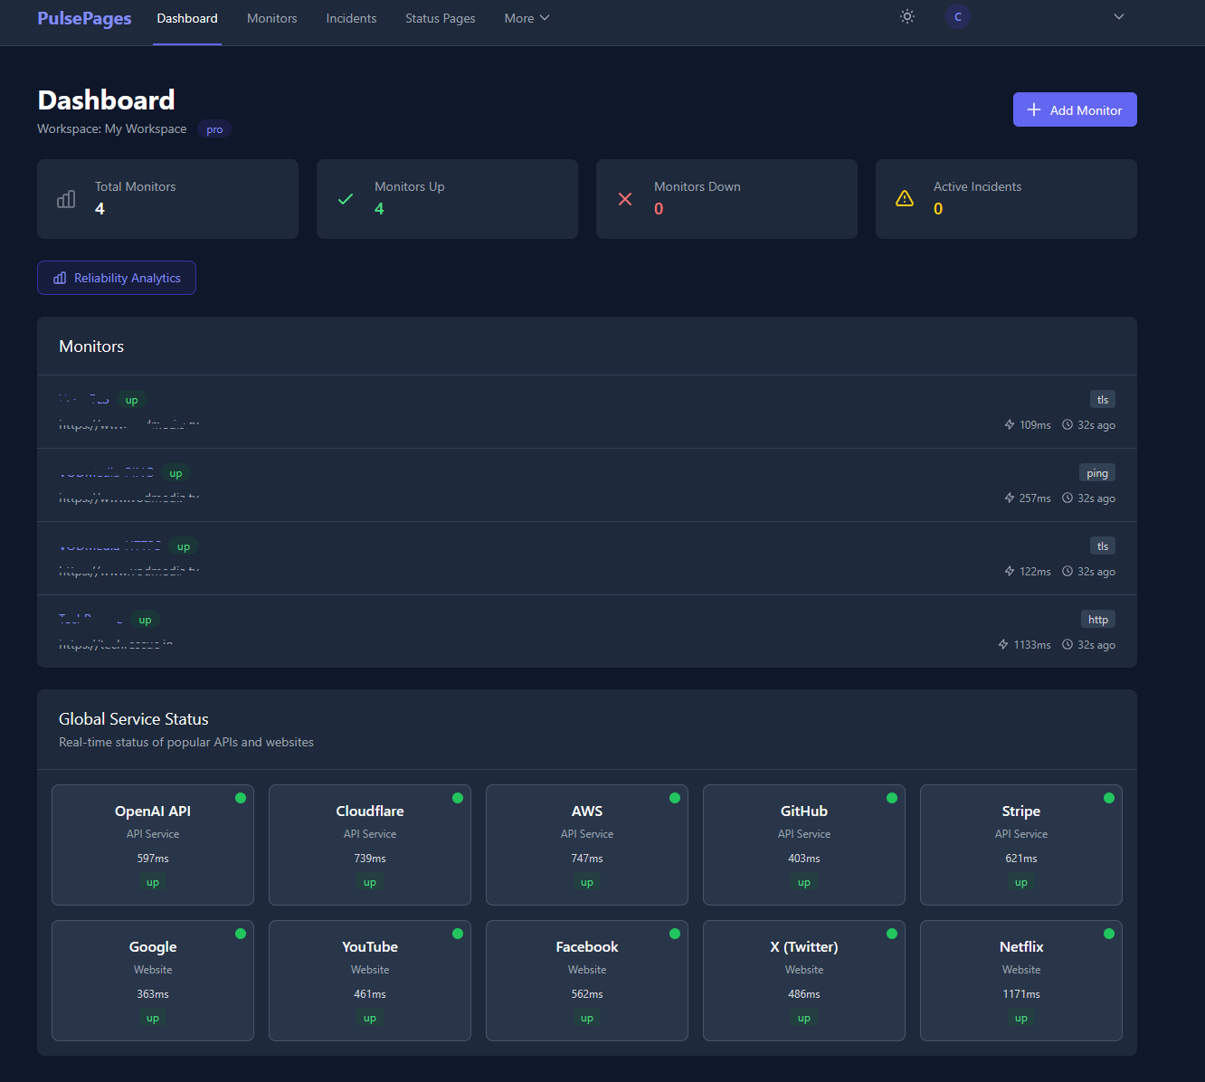Click the http type tag
1205x1082 pixels.
(1098, 620)
